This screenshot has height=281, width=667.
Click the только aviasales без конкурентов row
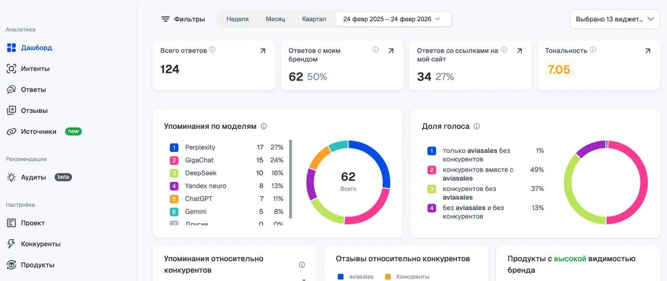tap(486, 155)
